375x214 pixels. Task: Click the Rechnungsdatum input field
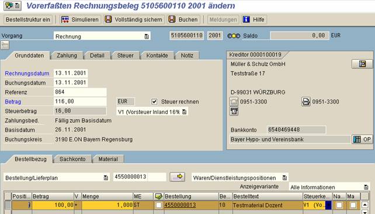pos(71,73)
